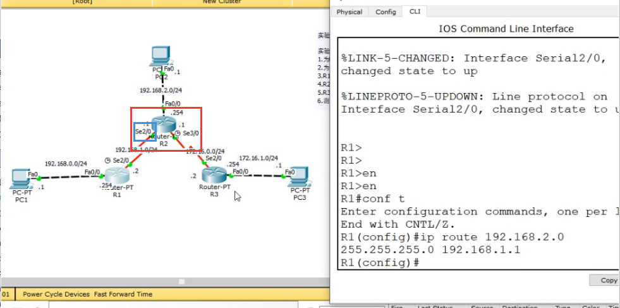
Task: Click the 'IOS Command Line Interface' heading
Action: coord(506,29)
